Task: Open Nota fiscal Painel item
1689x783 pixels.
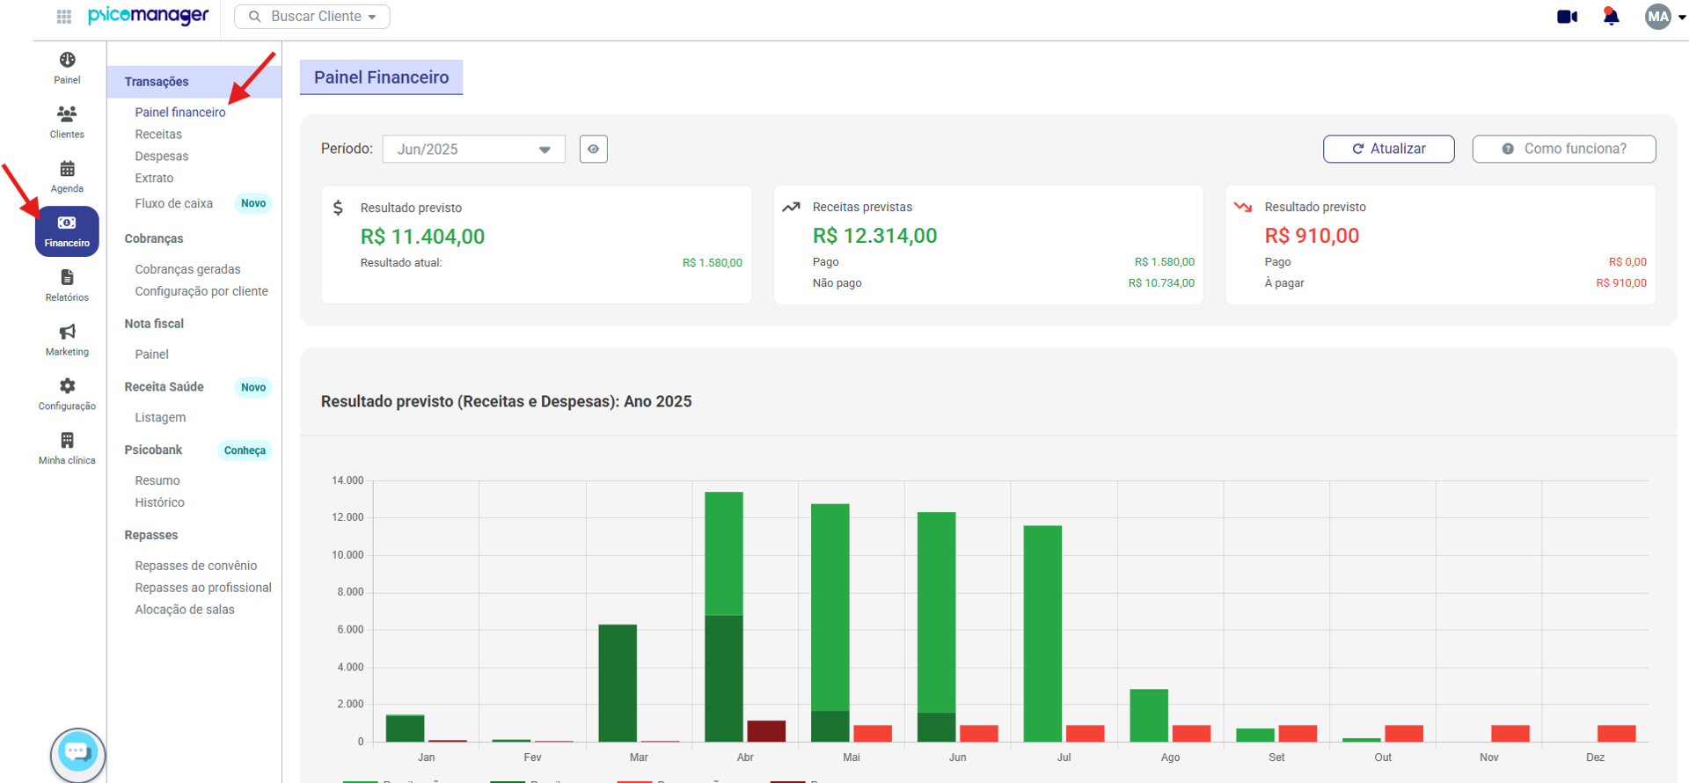Action: pyautogui.click(x=151, y=354)
